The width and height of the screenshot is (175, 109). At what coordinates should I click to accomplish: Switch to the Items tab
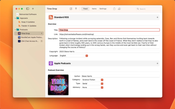94,9
